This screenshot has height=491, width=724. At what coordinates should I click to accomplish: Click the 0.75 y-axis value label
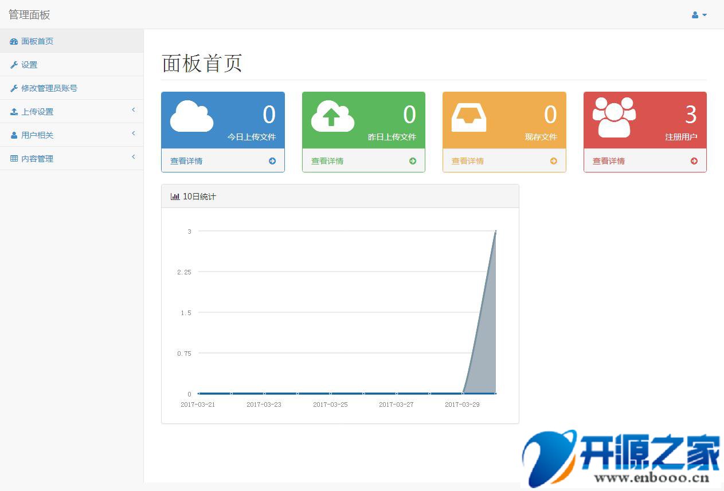(x=184, y=353)
